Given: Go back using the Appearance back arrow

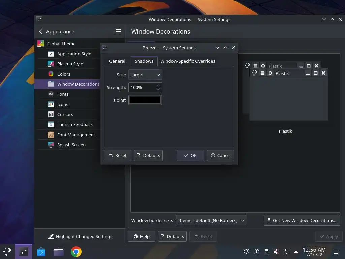Looking at the screenshot, I should point(41,31).
